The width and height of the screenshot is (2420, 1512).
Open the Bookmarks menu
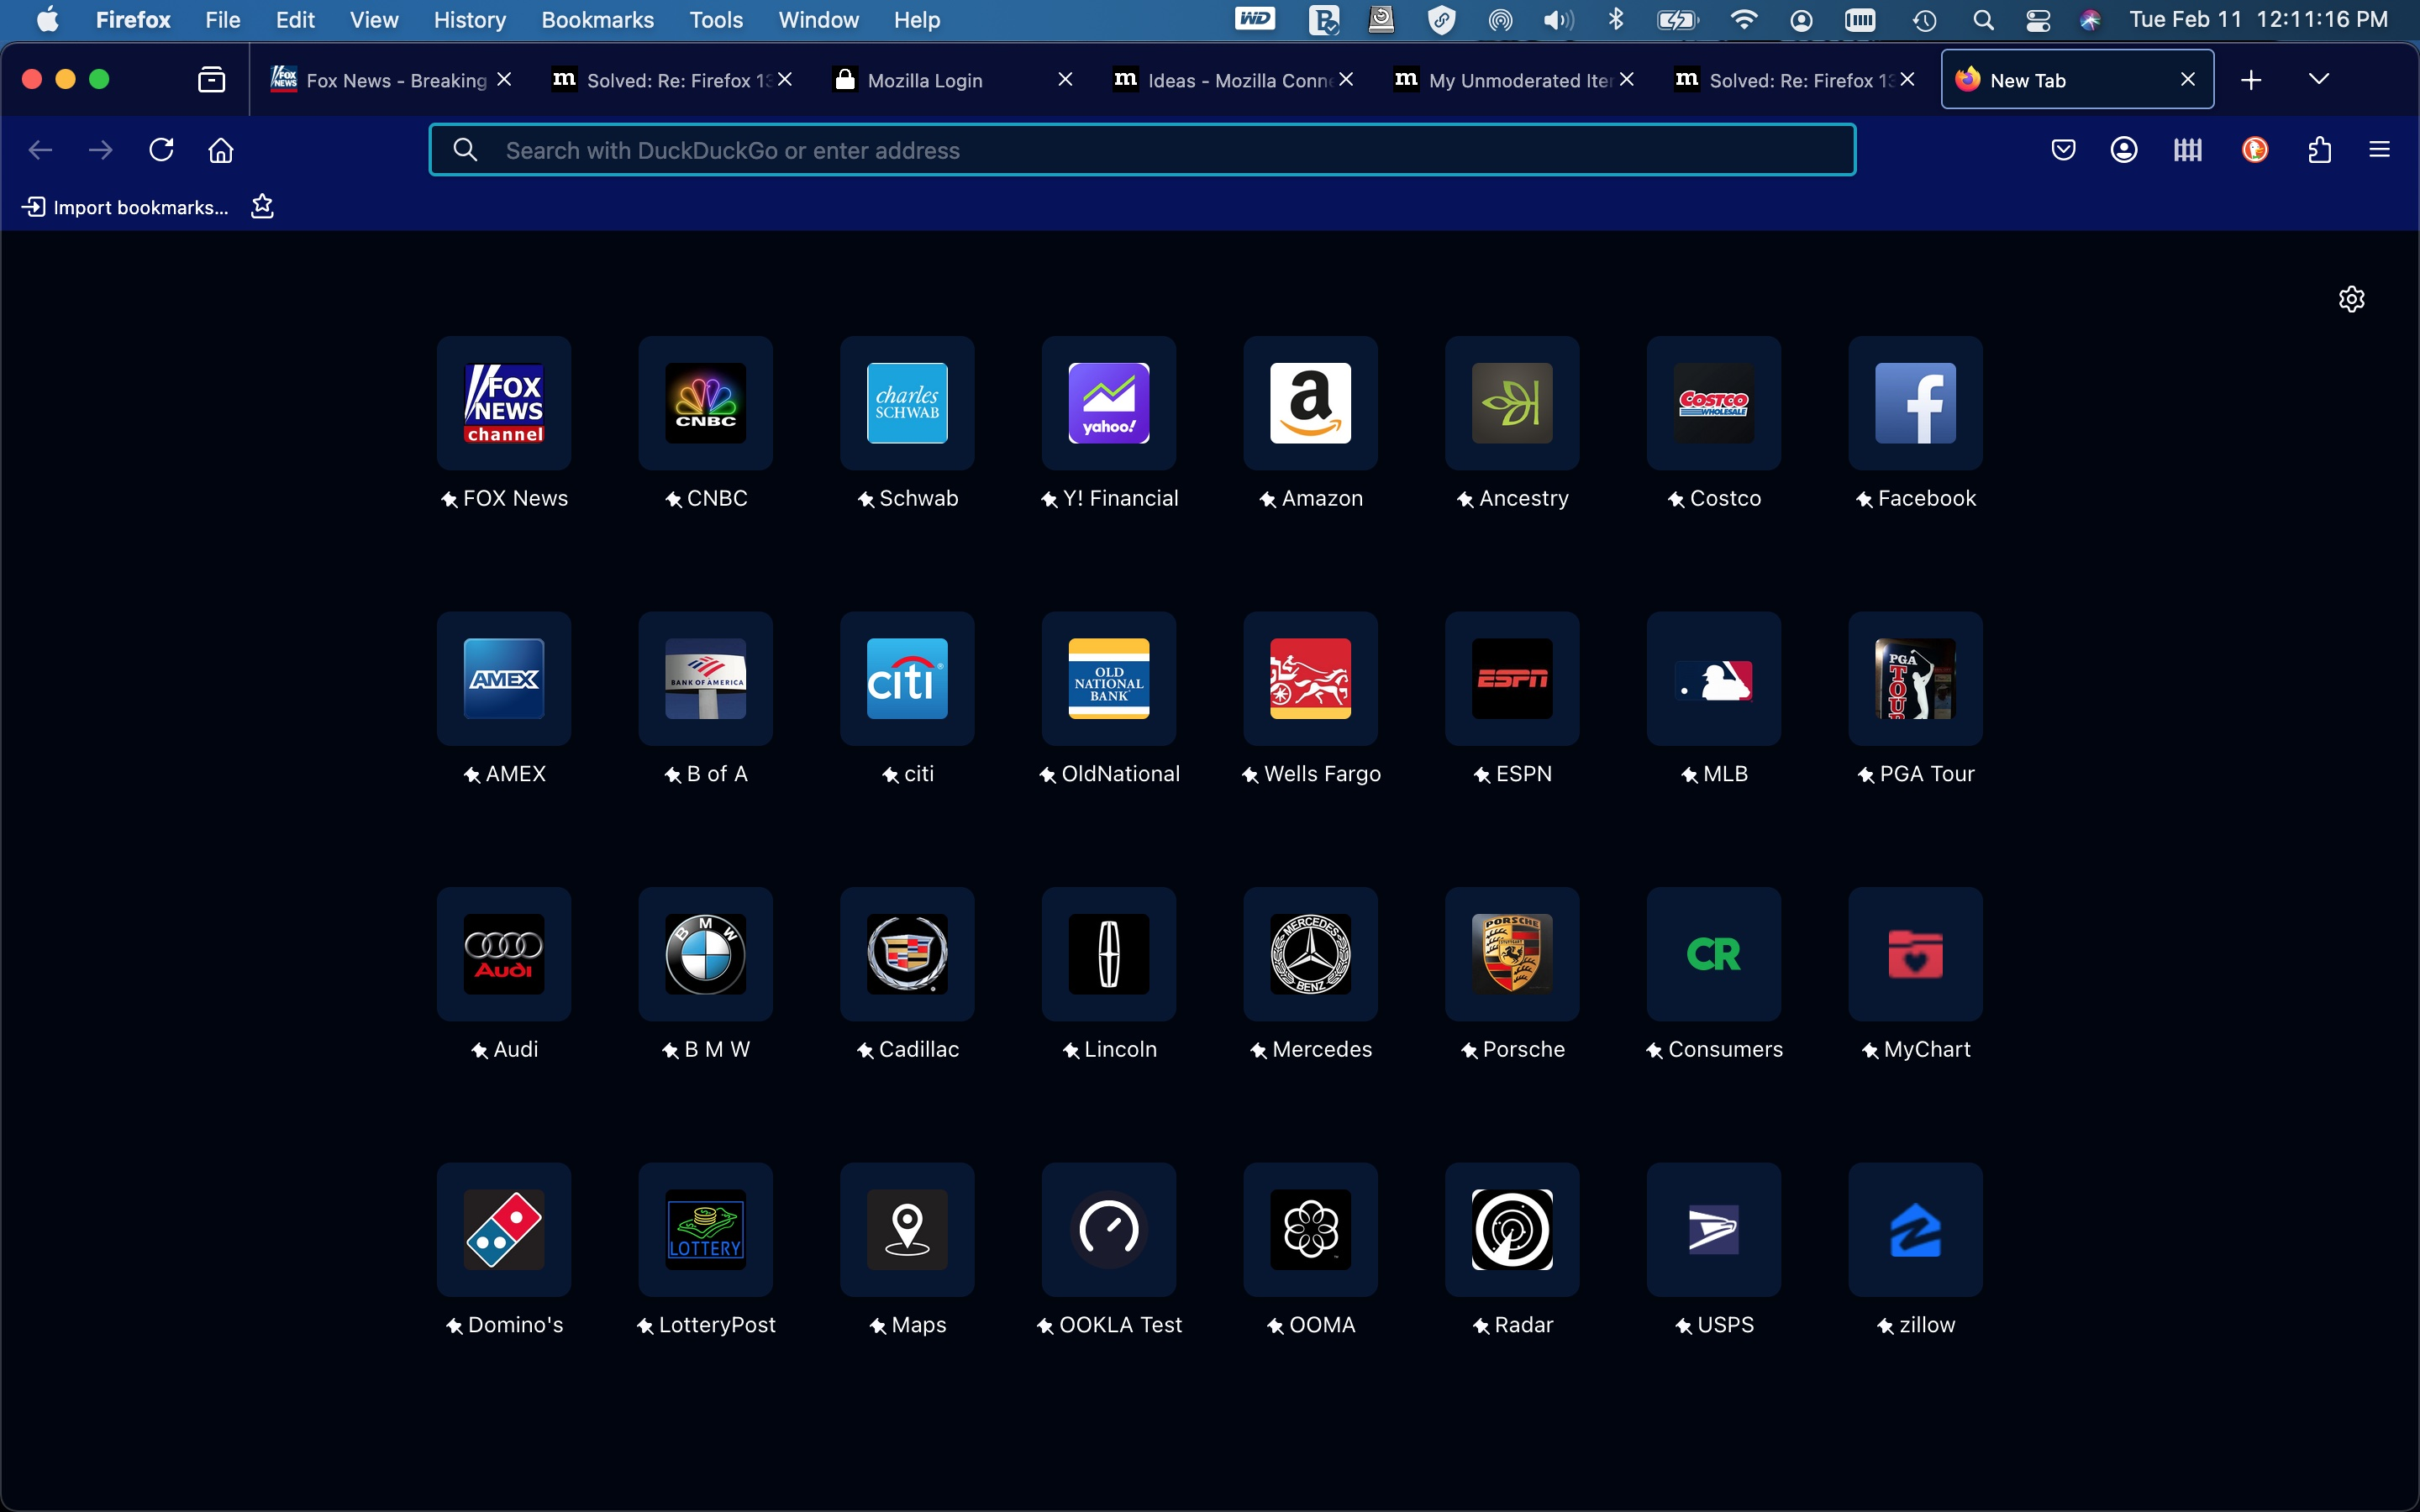[x=597, y=20]
